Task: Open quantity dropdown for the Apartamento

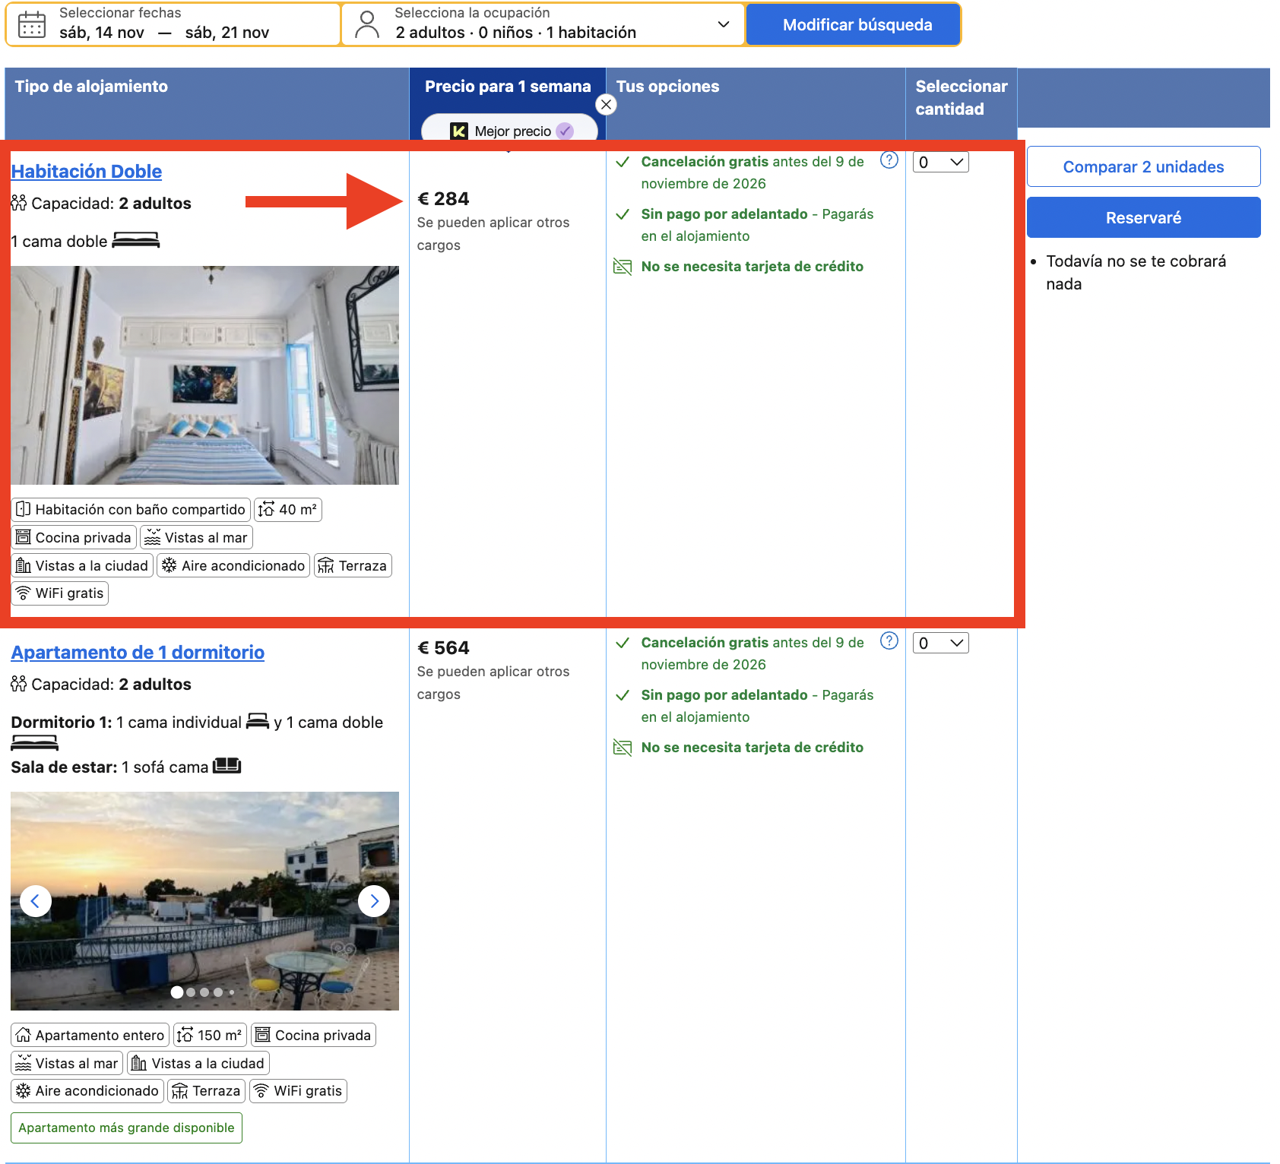Action: [x=941, y=643]
